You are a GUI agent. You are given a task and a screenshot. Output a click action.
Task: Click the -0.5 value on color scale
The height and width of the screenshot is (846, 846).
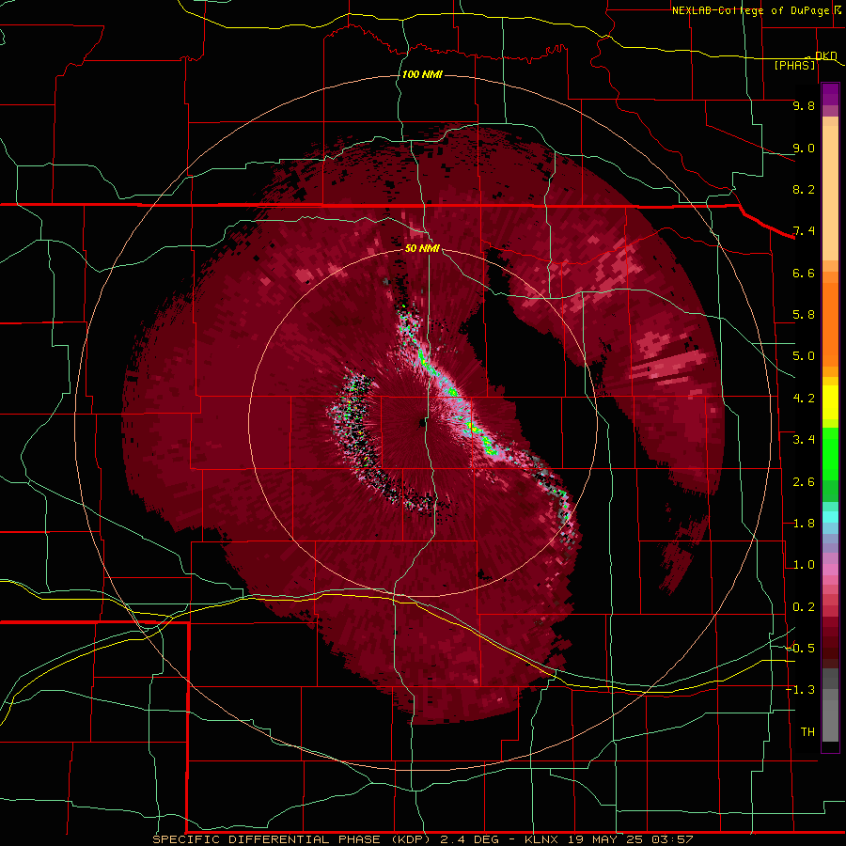pyautogui.click(x=800, y=649)
